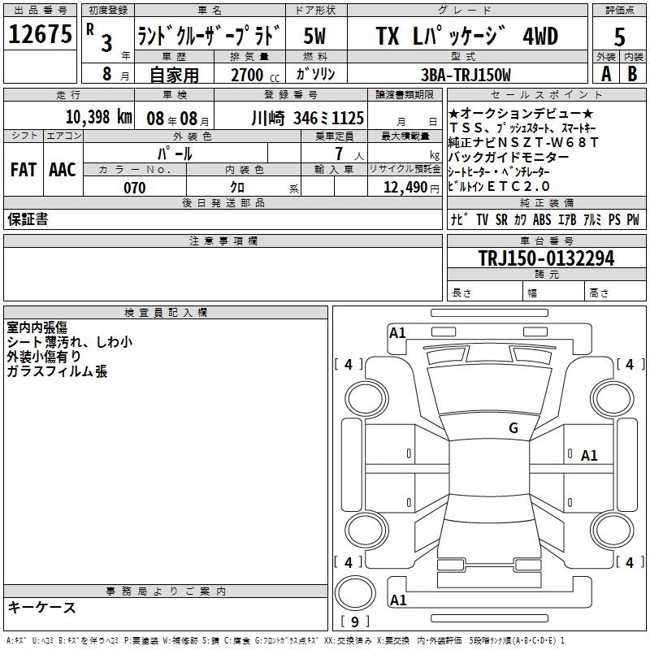Click the A1 mark beside the car's side door
Screen dimensions: 650x650
[589, 456]
